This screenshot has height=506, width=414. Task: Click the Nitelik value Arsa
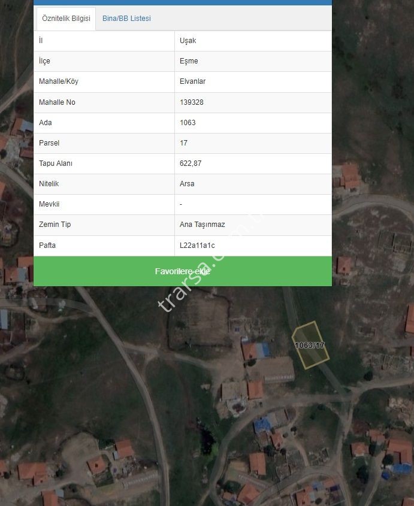[187, 184]
